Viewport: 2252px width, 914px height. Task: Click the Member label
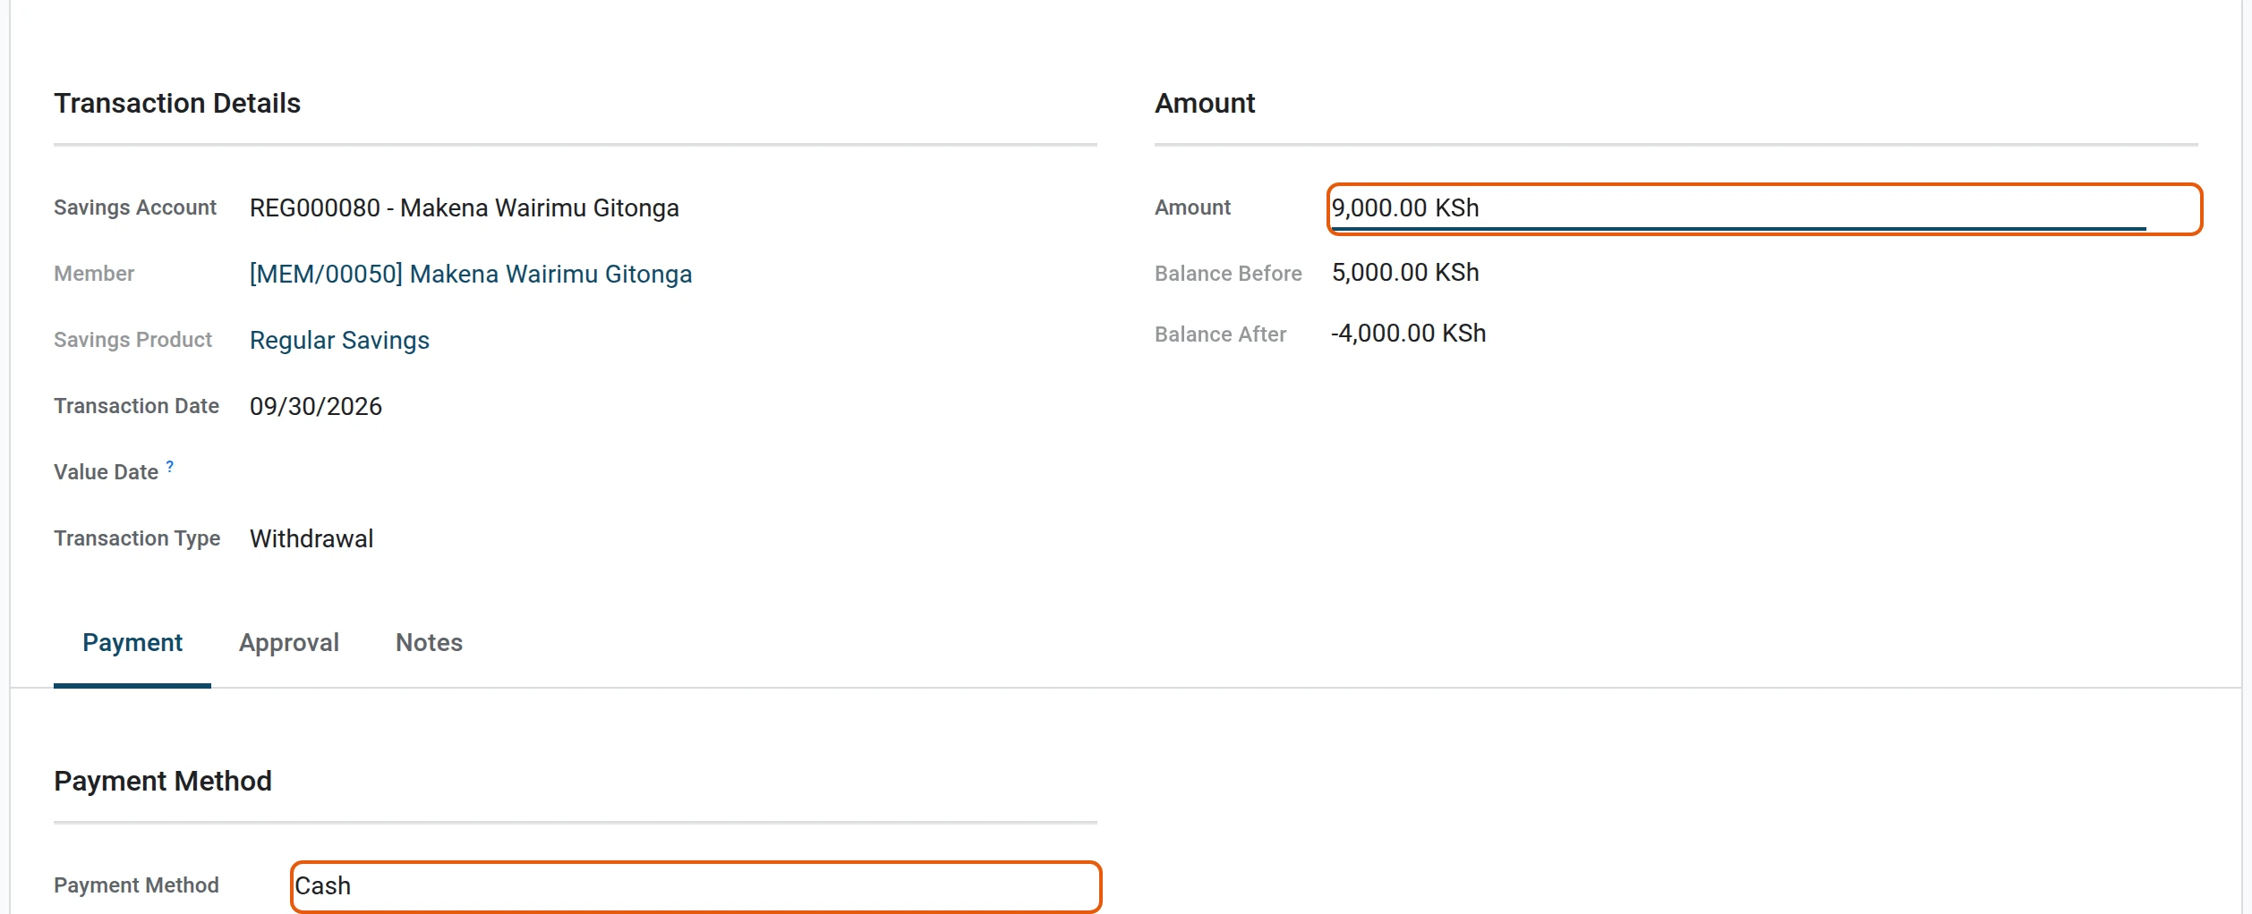pyautogui.click(x=94, y=274)
